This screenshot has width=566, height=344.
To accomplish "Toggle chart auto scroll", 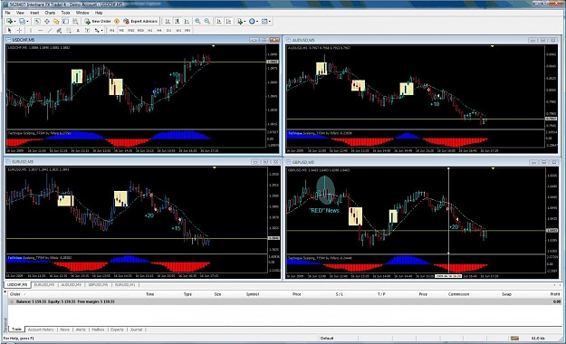I will [x=219, y=22].
